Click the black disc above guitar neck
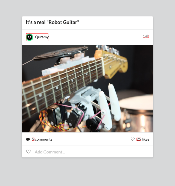The width and height of the screenshot is (175, 186). click(60, 53)
